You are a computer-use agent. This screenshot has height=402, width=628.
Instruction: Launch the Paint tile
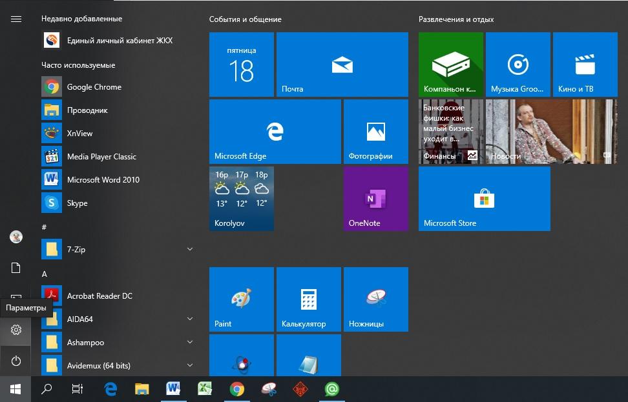[x=242, y=299]
